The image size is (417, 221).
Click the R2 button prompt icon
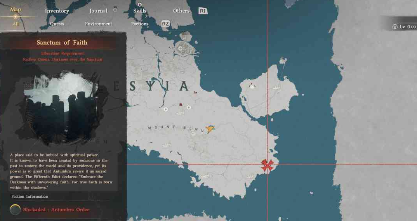[165, 24]
